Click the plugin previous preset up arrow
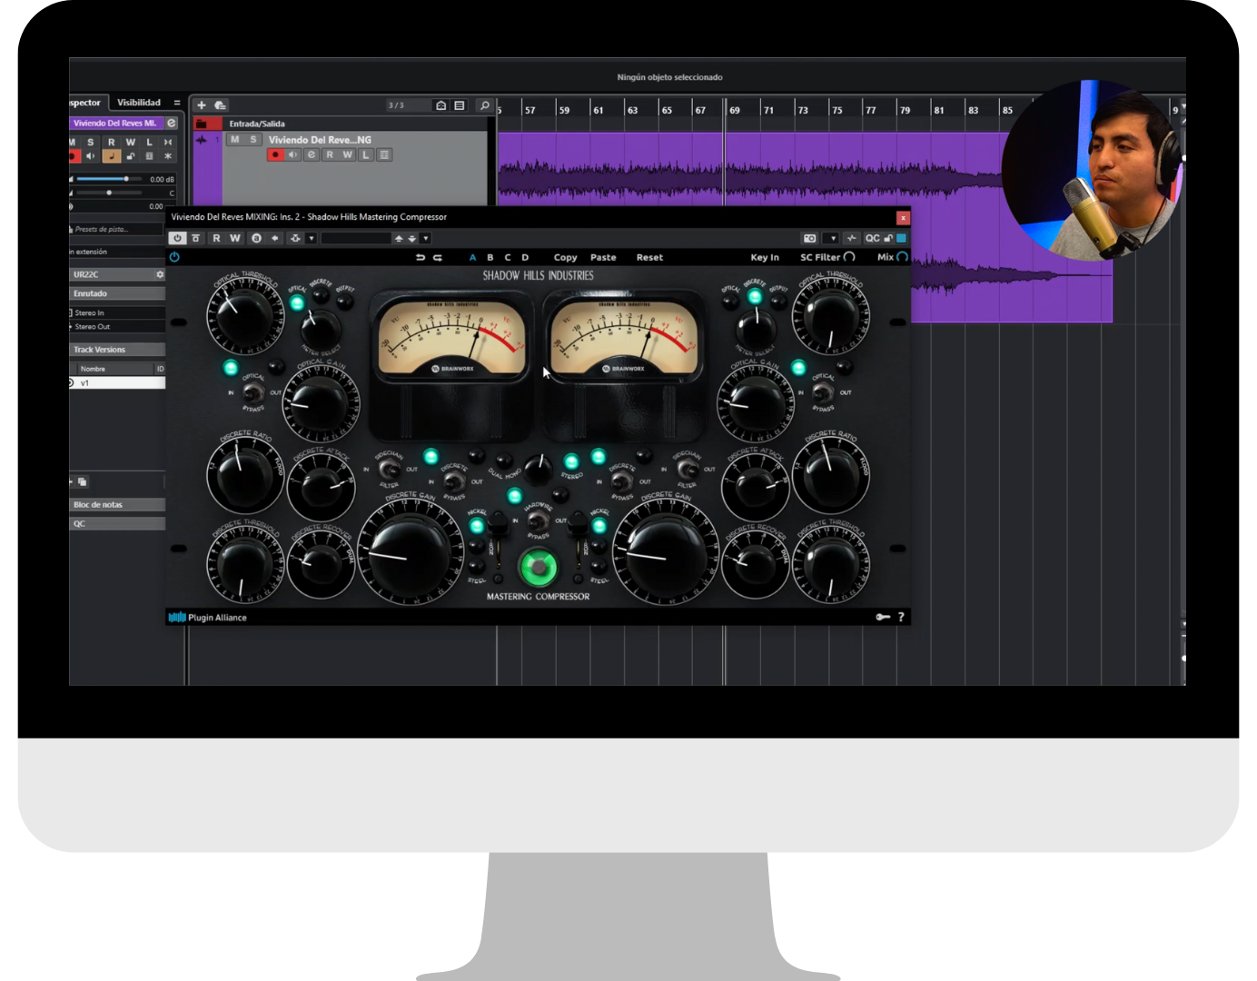This screenshot has width=1257, height=981. [x=398, y=238]
